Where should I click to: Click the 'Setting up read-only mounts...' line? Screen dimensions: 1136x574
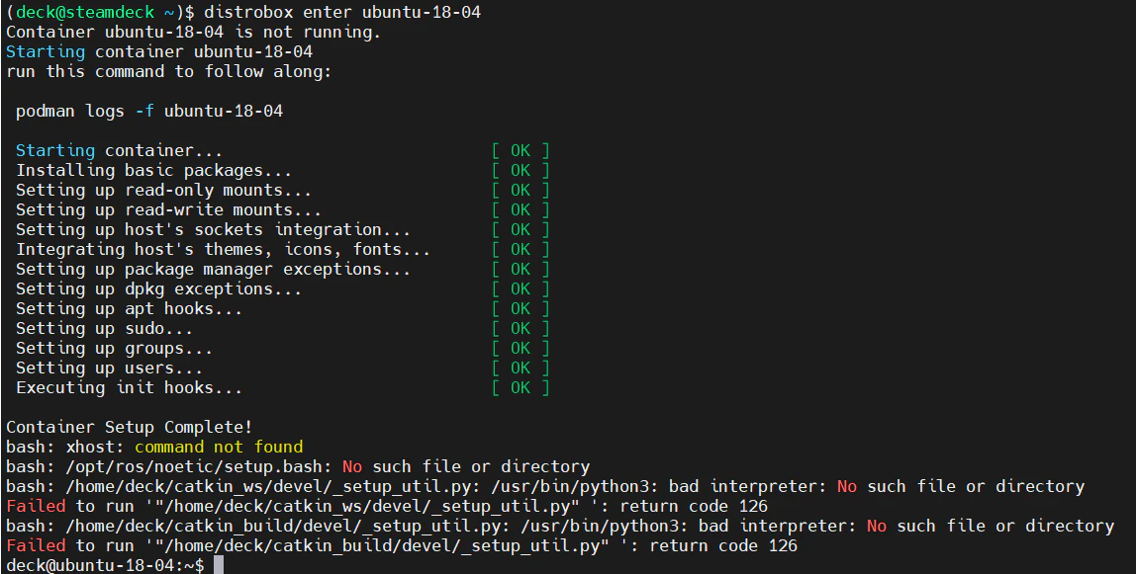163,190
